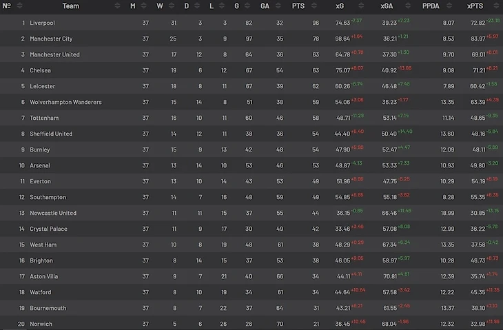503x330 pixels.
Task: Sort standings by xPTS header
Action: [x=475, y=6]
